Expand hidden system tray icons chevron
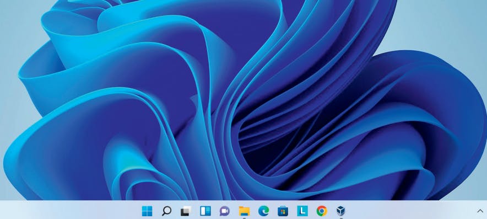 [x=480, y=211]
